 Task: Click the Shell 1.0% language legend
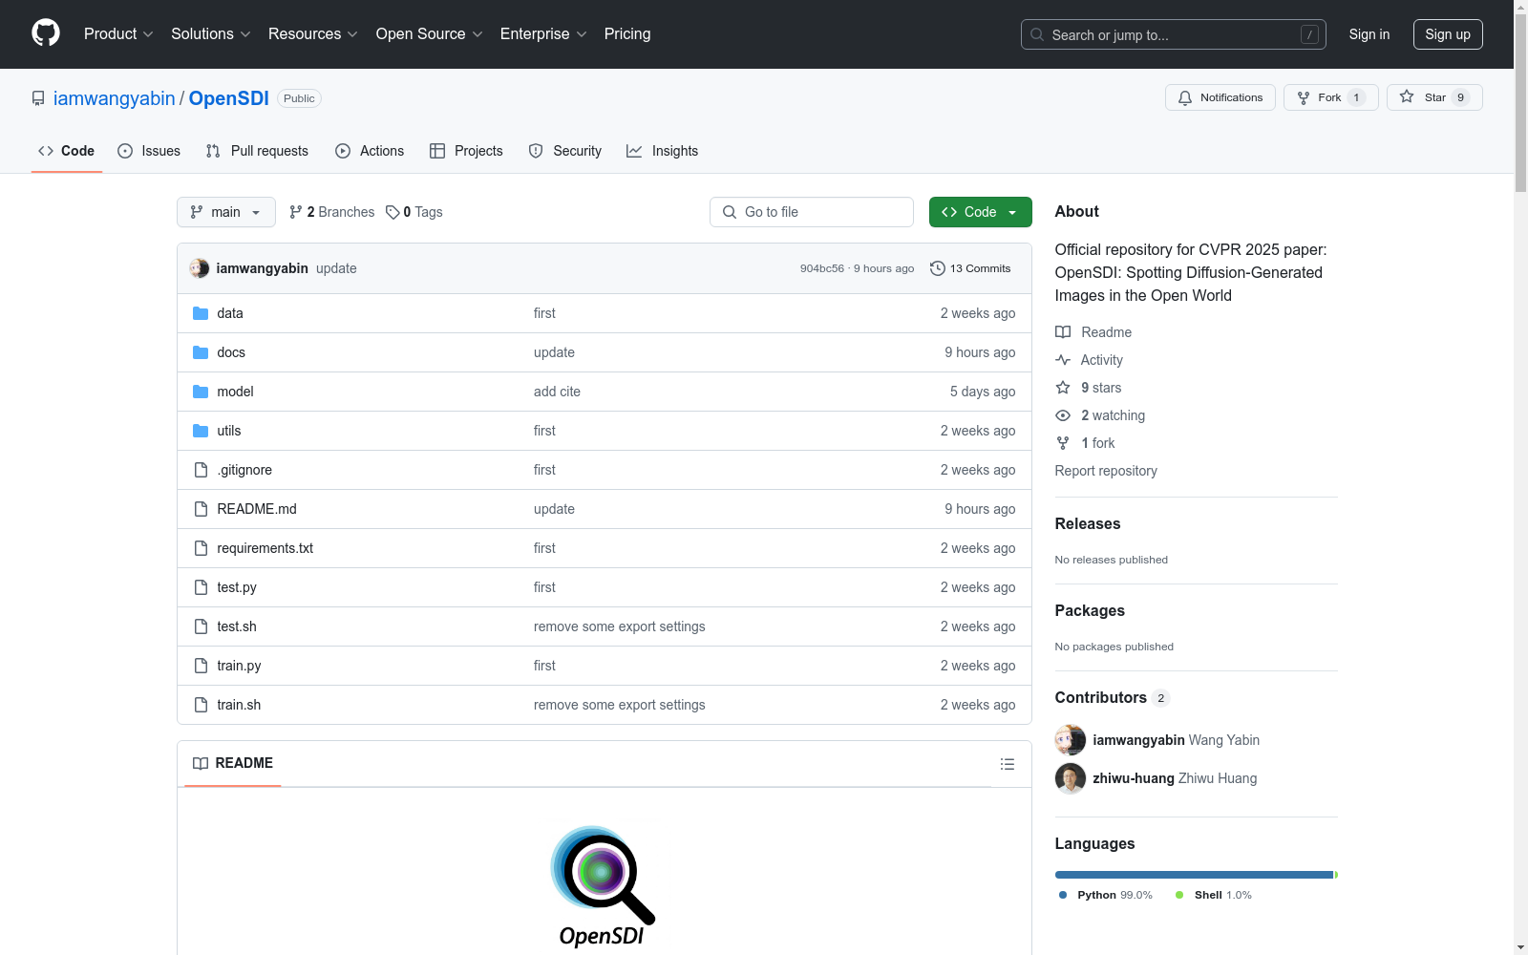pos(1214,895)
